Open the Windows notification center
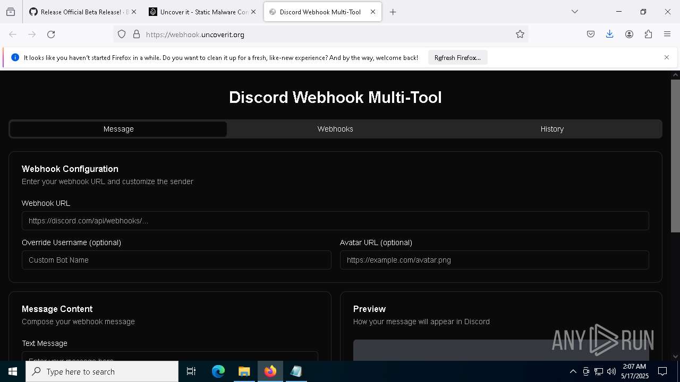Image resolution: width=680 pixels, height=382 pixels. (662, 371)
